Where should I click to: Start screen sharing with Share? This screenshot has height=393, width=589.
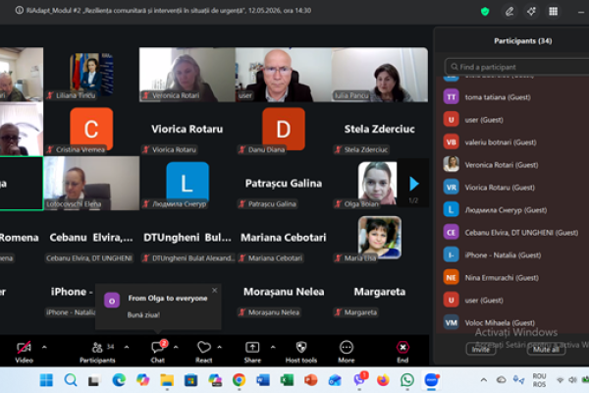(x=252, y=352)
